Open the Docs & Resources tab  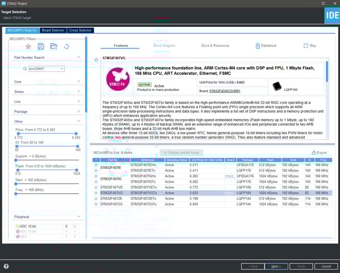pyautogui.click(x=215, y=45)
